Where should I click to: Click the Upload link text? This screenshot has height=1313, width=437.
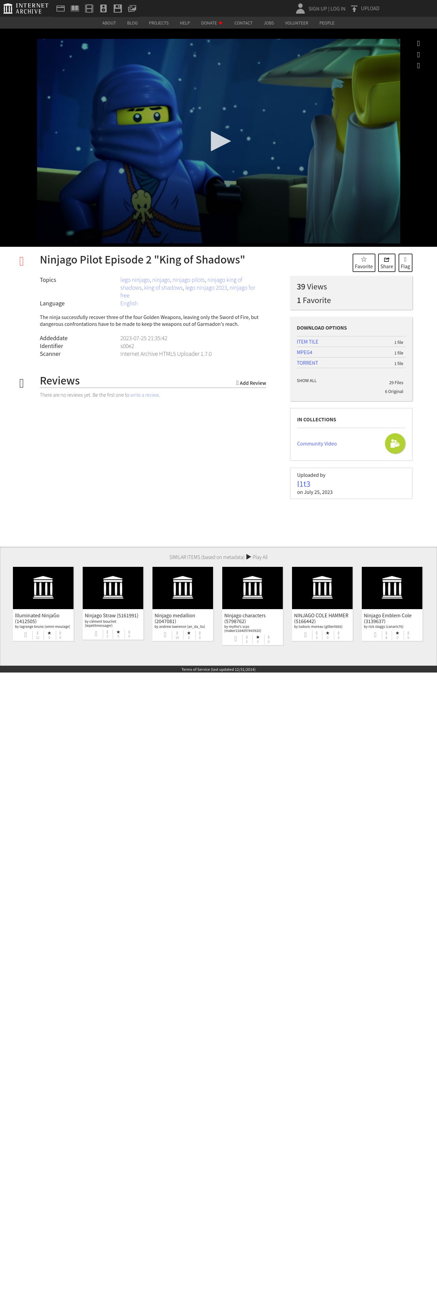[370, 9]
